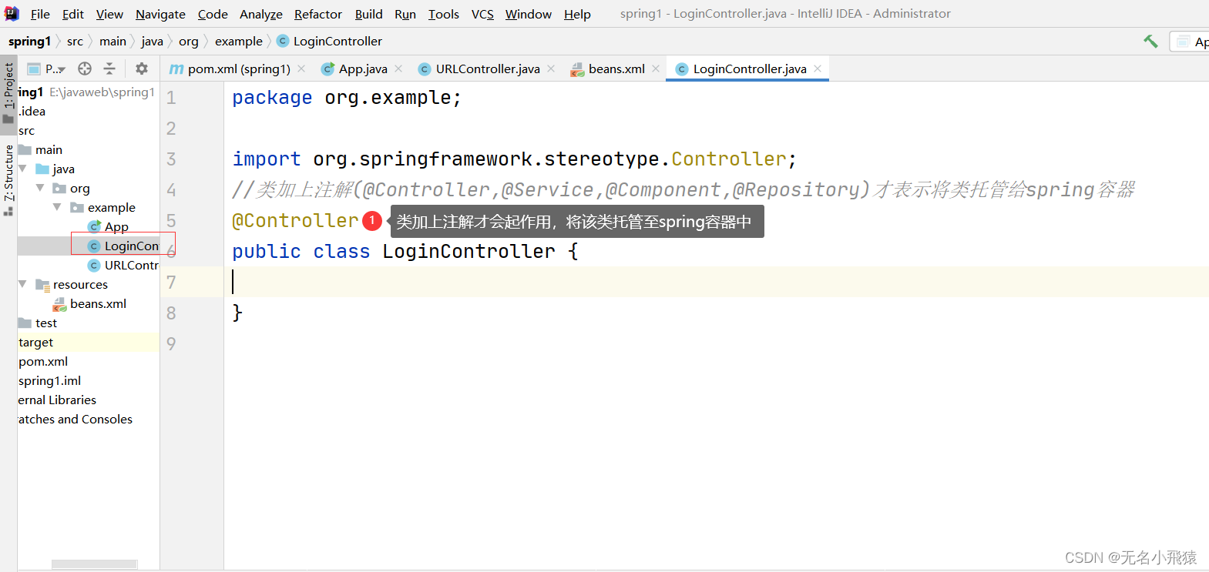Click spring1 breadcrumb

[29, 41]
